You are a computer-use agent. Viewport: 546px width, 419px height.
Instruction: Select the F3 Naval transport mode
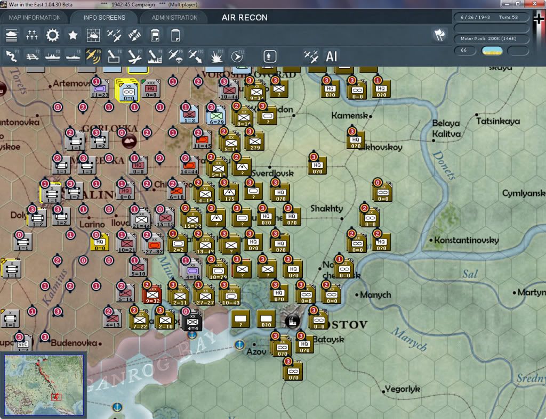pos(53,56)
